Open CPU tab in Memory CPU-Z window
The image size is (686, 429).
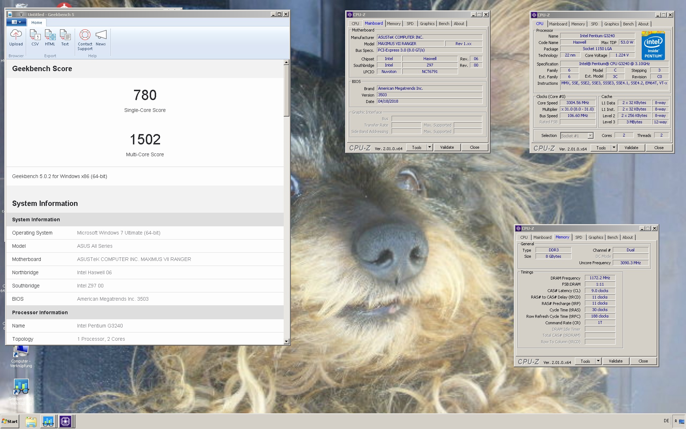tap(524, 237)
